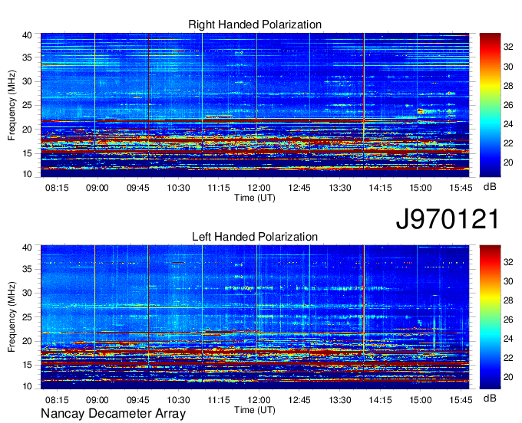Click the "Right Handed Polarization" plot title
The height and width of the screenshot is (423, 522).
(x=255, y=25)
